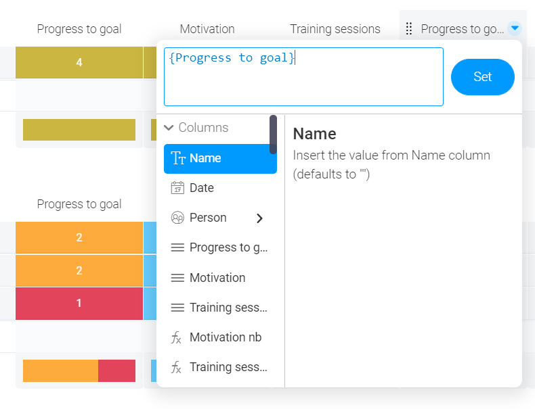Click the Training sessions column header
Viewport: 535px width, 409px height.
click(335, 29)
